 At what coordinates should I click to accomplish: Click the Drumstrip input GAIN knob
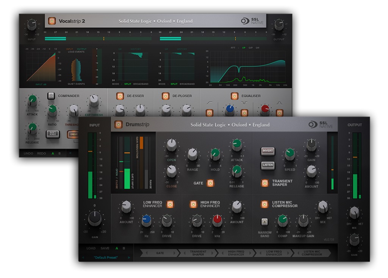pyautogui.click(x=95, y=219)
